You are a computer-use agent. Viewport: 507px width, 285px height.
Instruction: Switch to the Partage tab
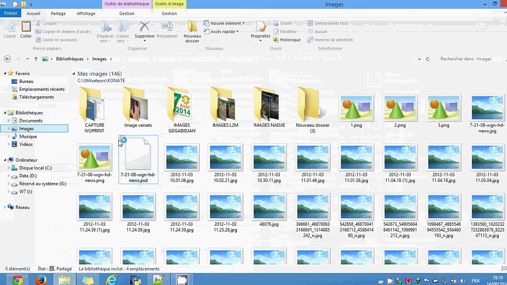[x=58, y=13]
